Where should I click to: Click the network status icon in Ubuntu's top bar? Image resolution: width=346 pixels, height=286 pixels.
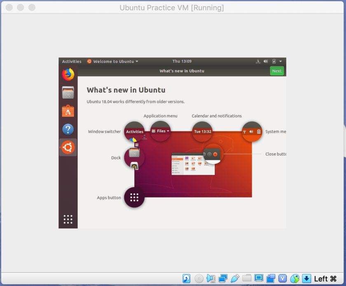click(258, 61)
